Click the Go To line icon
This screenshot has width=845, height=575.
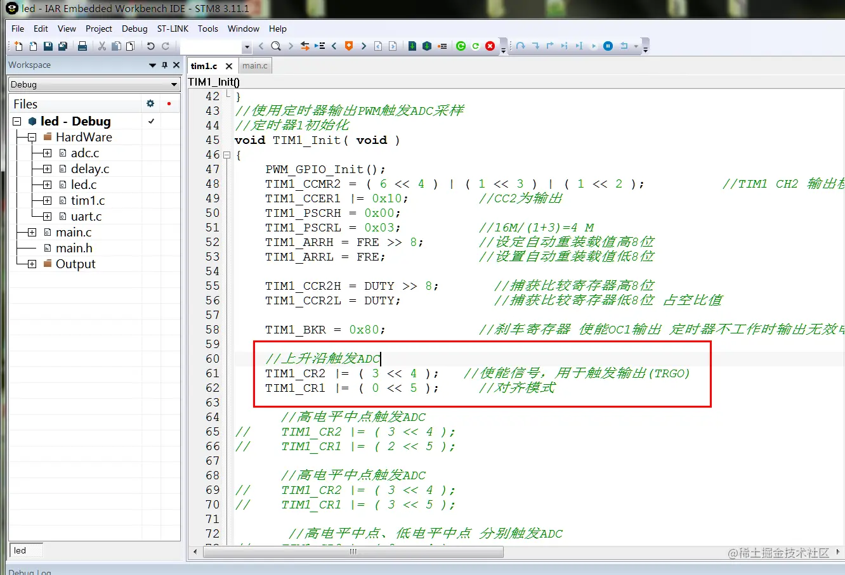[x=320, y=46]
